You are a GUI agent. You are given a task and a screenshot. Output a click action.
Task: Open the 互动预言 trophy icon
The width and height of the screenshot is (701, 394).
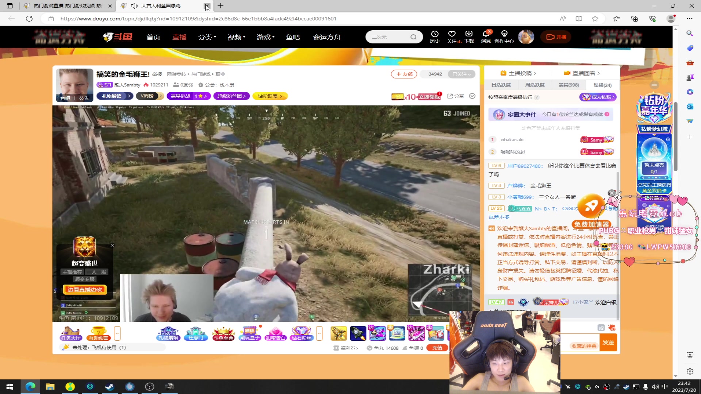click(99, 333)
